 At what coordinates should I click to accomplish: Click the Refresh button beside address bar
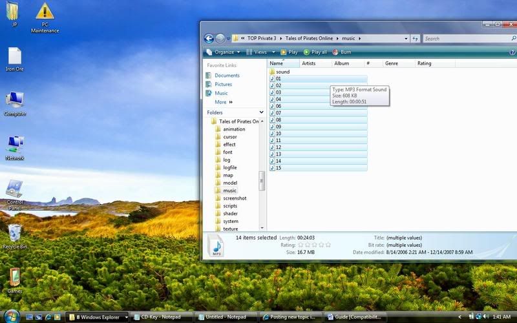pyautogui.click(x=416, y=39)
